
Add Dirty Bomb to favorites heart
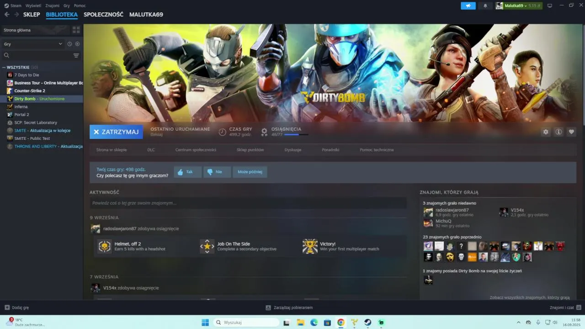click(x=571, y=132)
